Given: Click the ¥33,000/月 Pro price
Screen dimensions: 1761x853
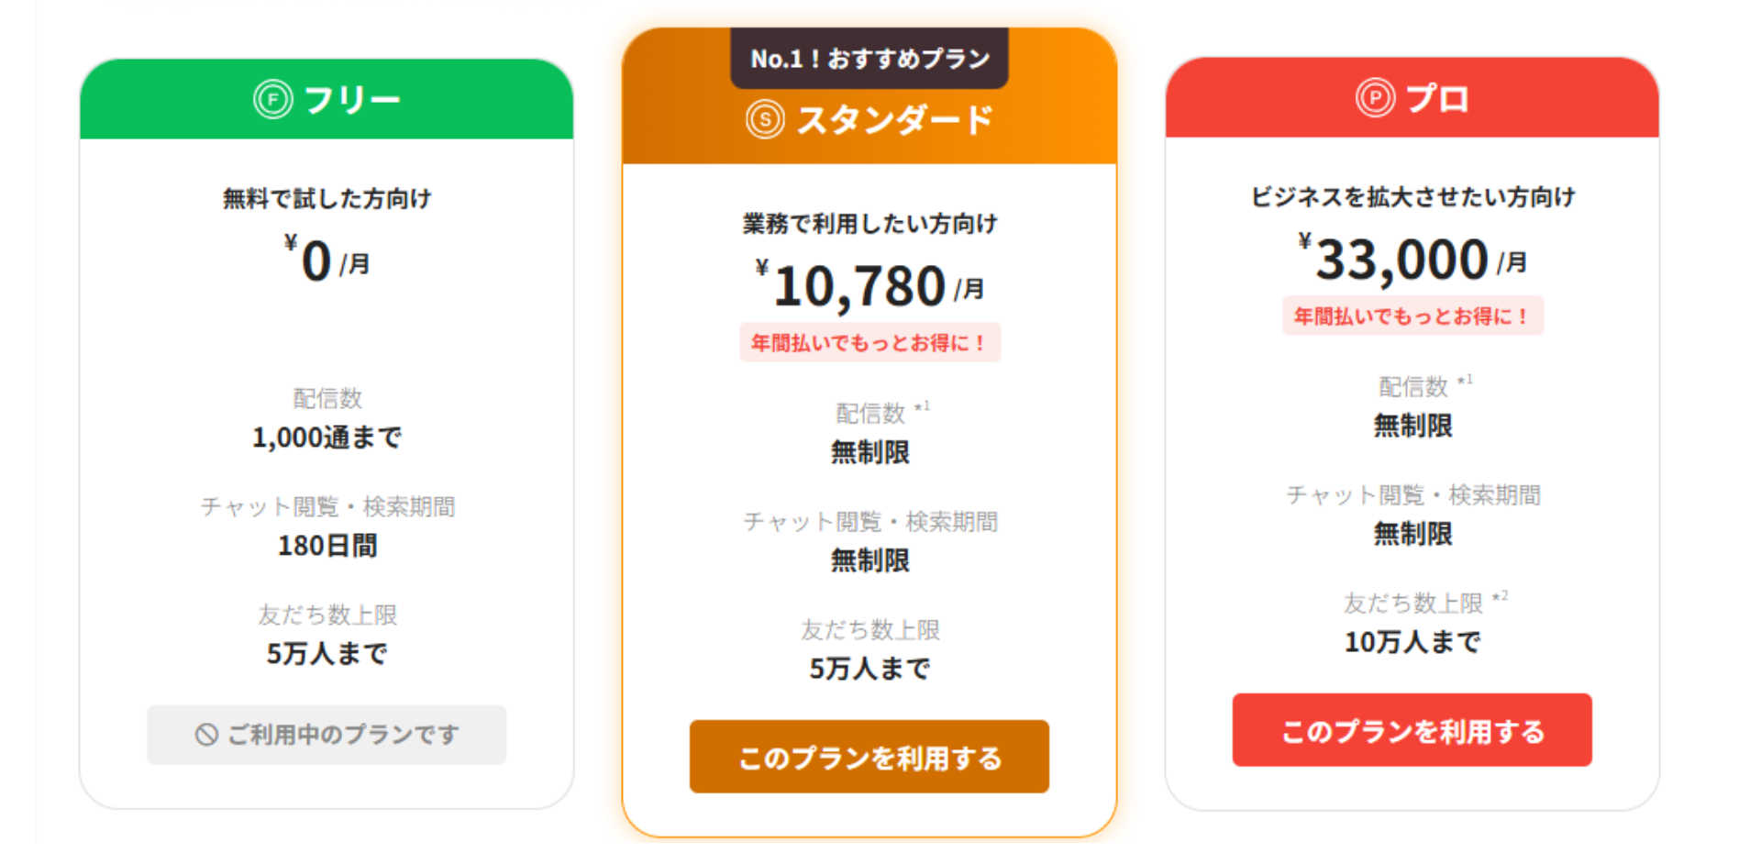Looking at the screenshot, I should (1412, 260).
